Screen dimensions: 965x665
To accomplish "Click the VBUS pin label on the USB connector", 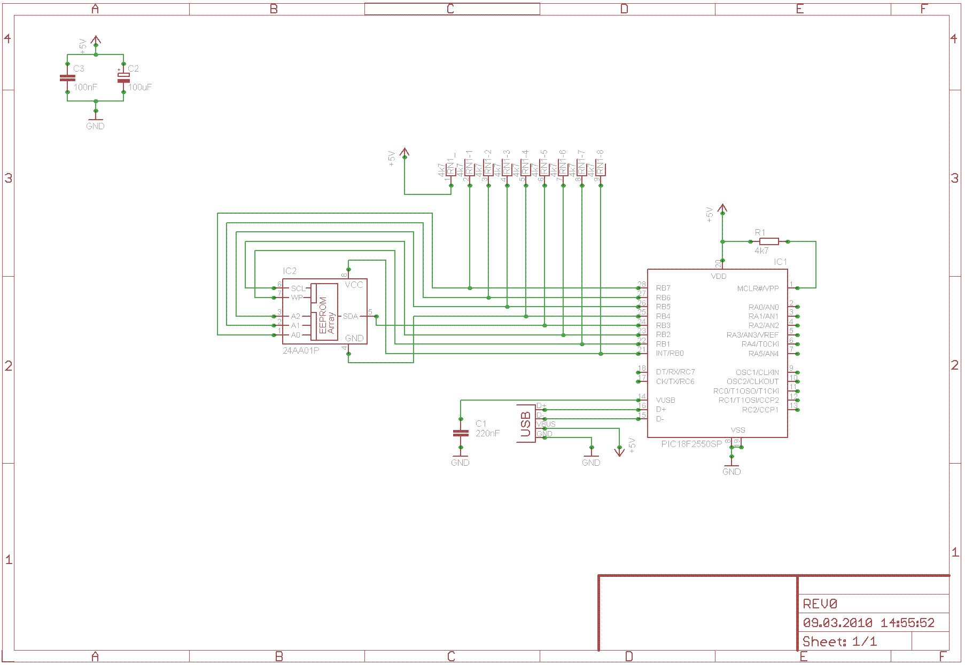I will click(546, 424).
